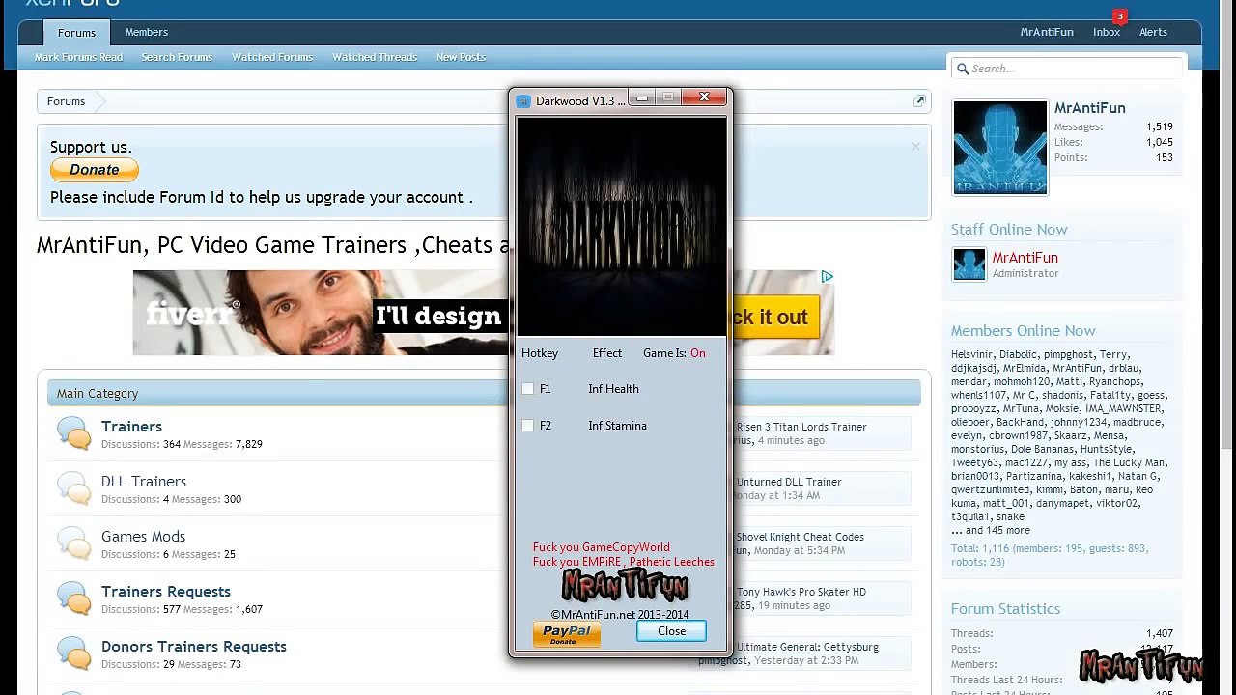Click the 'Game Is: On' status text

point(674,353)
